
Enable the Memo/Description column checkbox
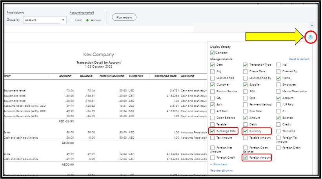[278, 91]
